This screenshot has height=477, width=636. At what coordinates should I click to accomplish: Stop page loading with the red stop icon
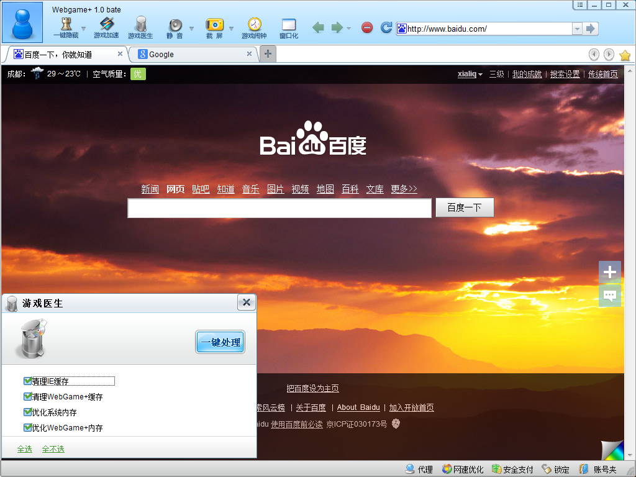point(366,27)
